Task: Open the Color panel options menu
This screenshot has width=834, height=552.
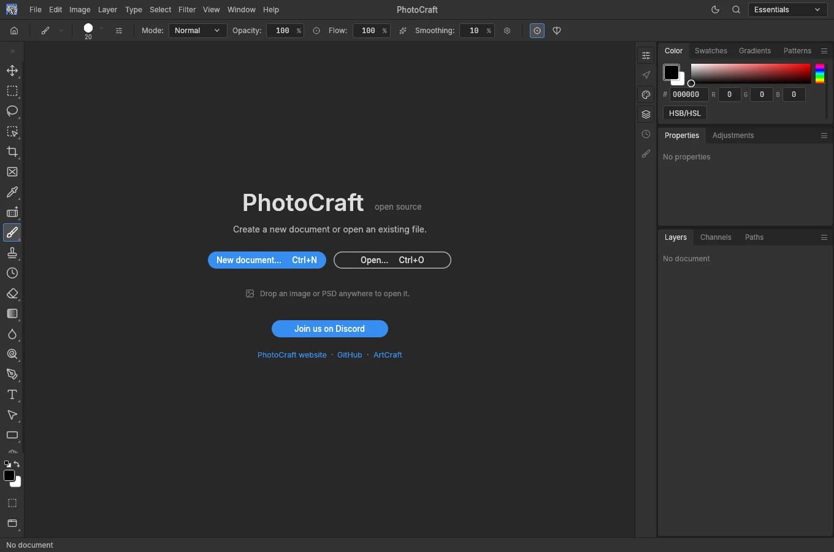Action: pos(824,51)
